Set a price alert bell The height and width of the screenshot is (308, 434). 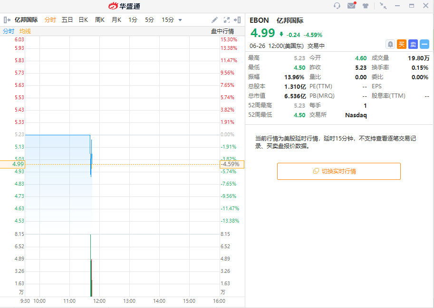click(390, 44)
